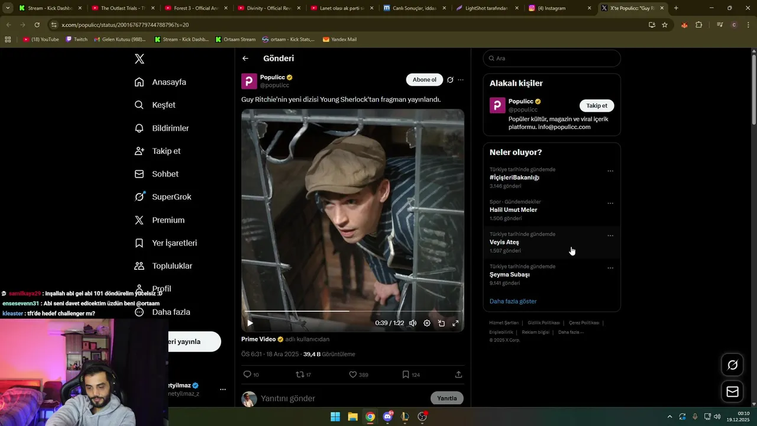Click the Abone ol button

[x=424, y=80]
